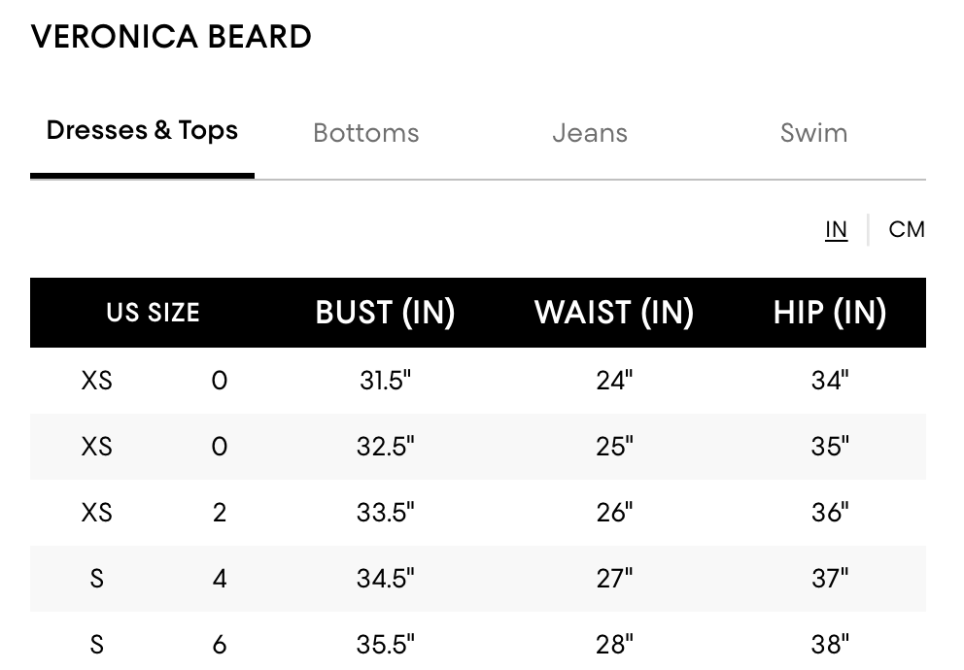
Task: Click the BUST (IN) column header
Action: tap(386, 313)
